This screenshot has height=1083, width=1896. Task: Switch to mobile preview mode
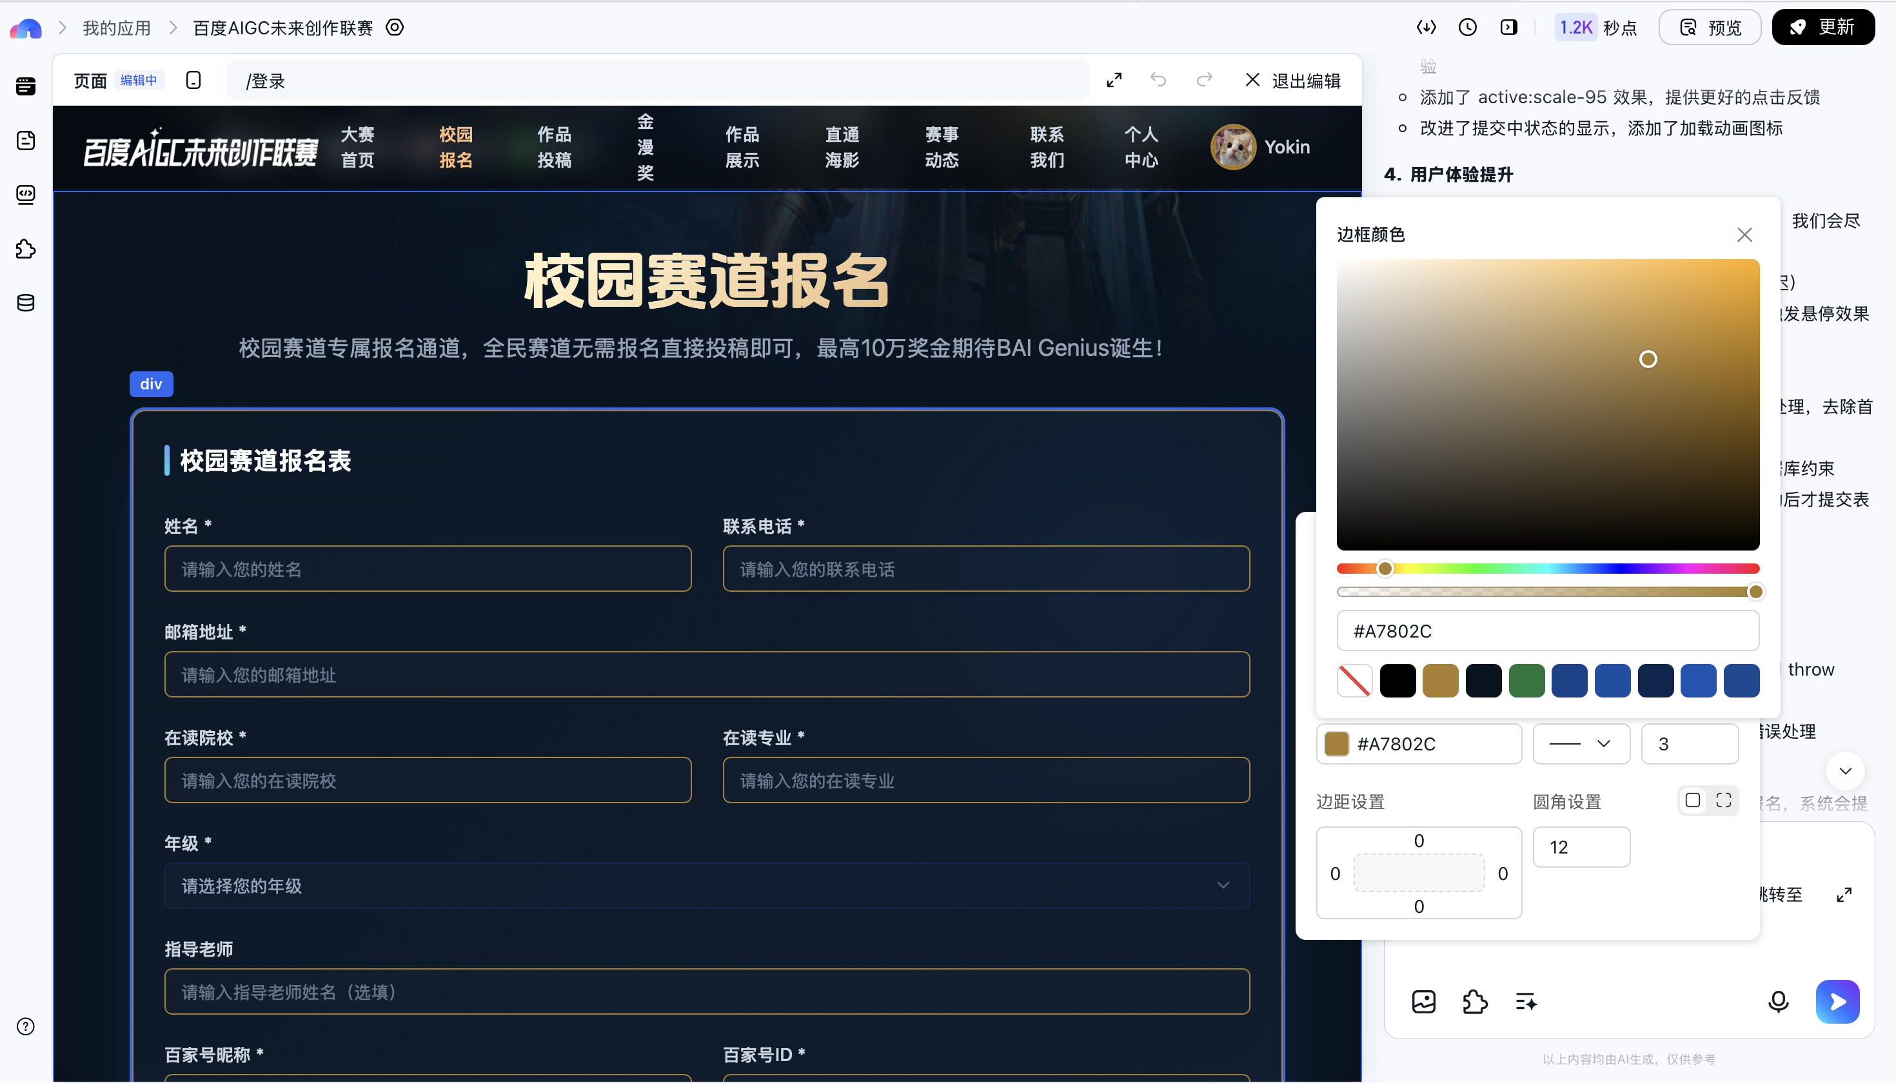click(x=193, y=79)
